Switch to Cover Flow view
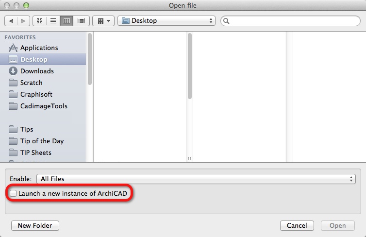This screenshot has width=366, height=237. click(x=81, y=21)
